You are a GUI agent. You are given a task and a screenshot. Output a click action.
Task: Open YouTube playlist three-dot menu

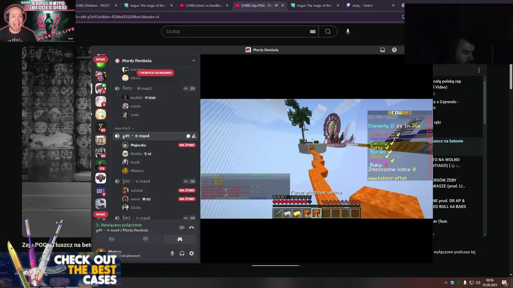tap(479, 70)
